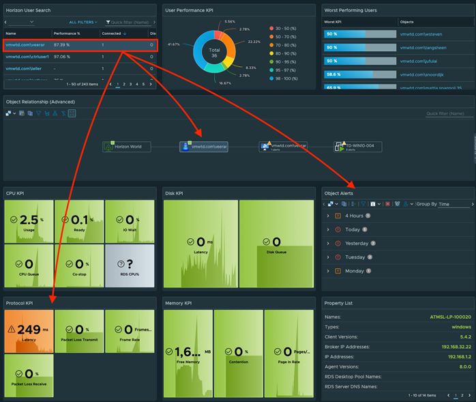Open the empty dropdown in Horizon User Search toolbar
Screen dimensions: 476x402
point(21,22)
